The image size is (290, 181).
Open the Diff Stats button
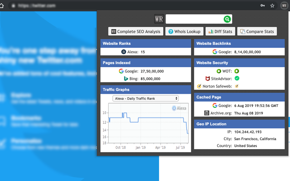[x=220, y=31]
